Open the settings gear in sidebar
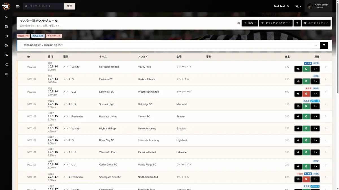The height and width of the screenshot is (190, 339). point(6,74)
